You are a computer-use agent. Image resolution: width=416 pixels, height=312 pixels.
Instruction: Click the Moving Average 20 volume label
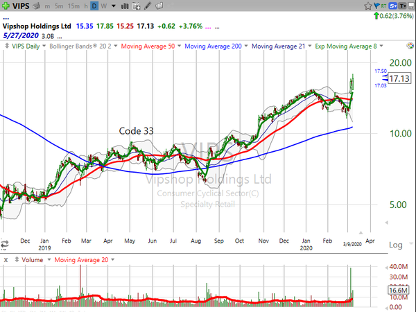coord(81,260)
